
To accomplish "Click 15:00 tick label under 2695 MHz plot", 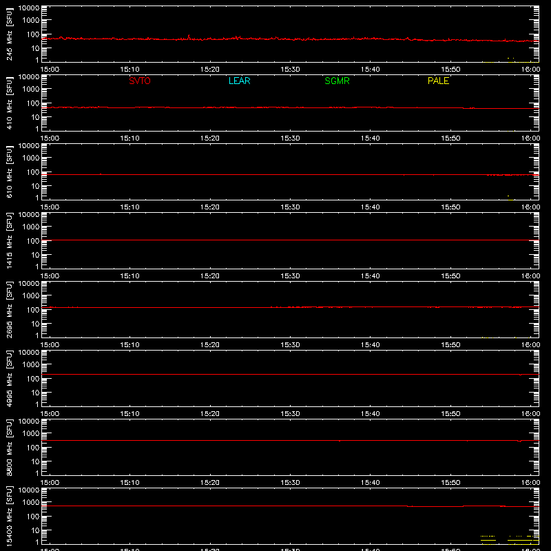I will [50, 345].
